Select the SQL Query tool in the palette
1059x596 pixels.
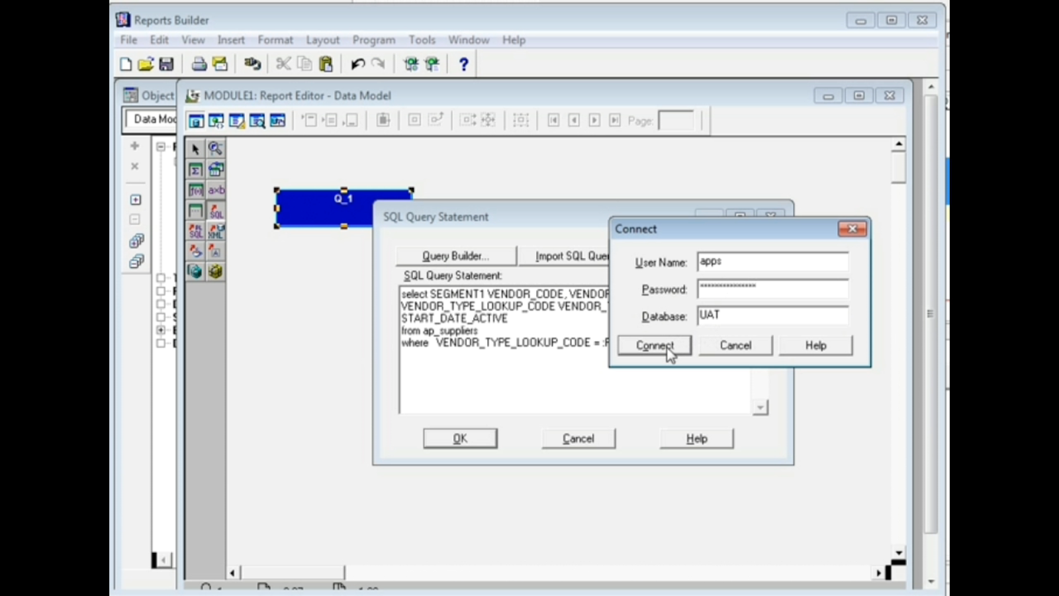coord(215,211)
